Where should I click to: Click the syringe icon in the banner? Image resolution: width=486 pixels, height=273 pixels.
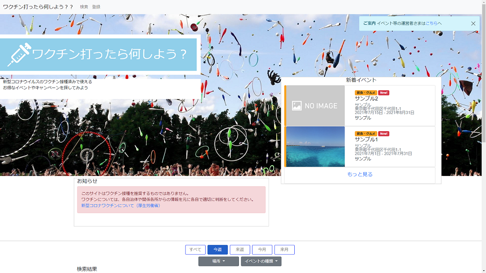19,54
